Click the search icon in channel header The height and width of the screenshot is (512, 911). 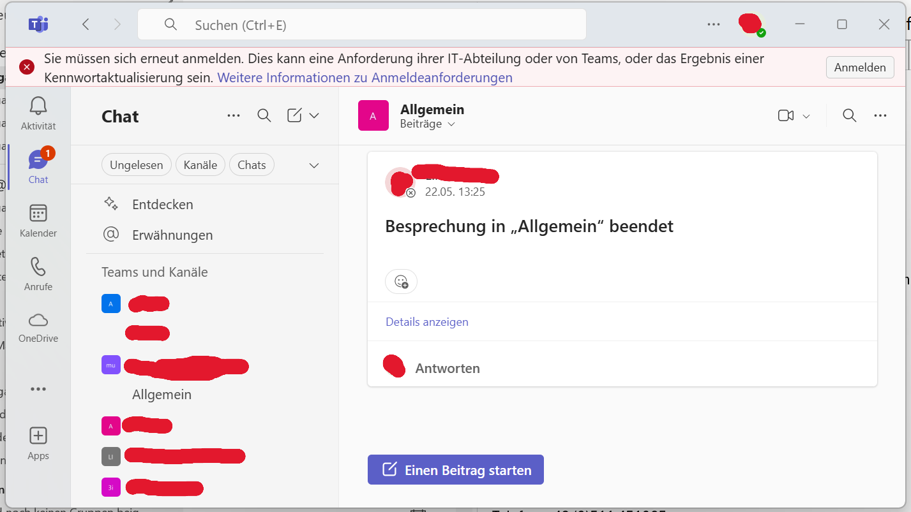tap(849, 115)
